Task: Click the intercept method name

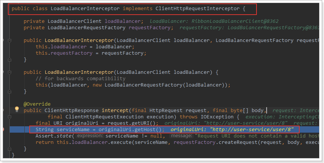Action: 115,110
